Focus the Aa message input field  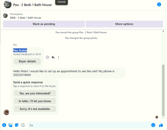point(89,125)
